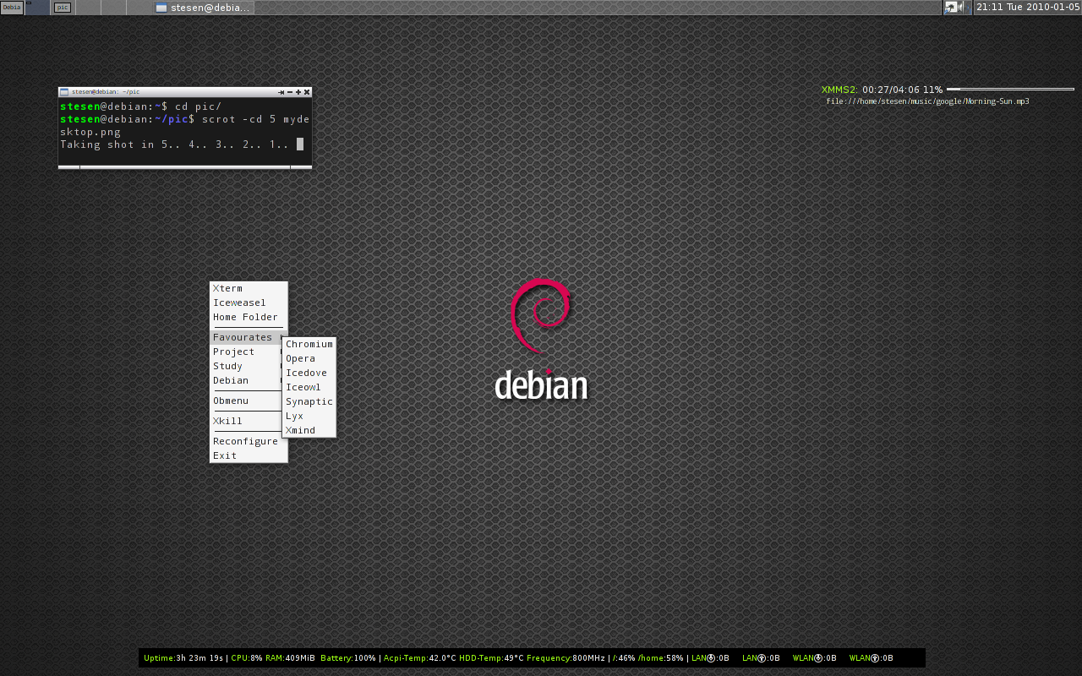
Task: Click the Uptime 3h 23m 19s status entry
Action: 183,658
